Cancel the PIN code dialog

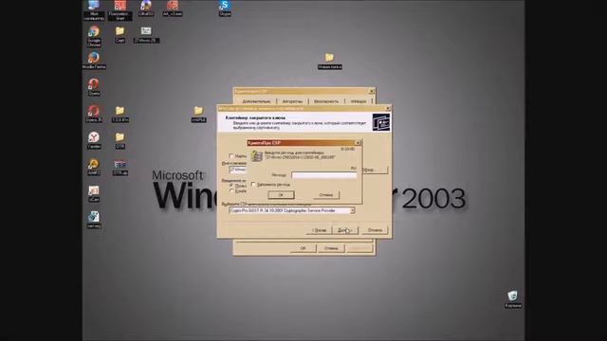pyautogui.click(x=326, y=195)
